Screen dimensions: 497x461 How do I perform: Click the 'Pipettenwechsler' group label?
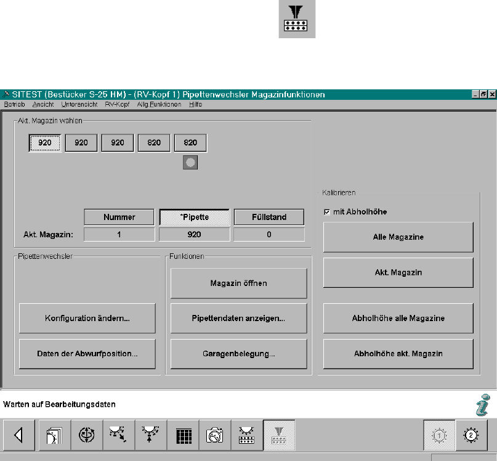click(46, 256)
